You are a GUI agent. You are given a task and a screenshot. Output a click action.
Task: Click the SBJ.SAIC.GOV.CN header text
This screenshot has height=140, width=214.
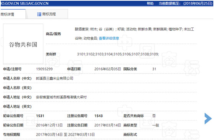point(34,3)
